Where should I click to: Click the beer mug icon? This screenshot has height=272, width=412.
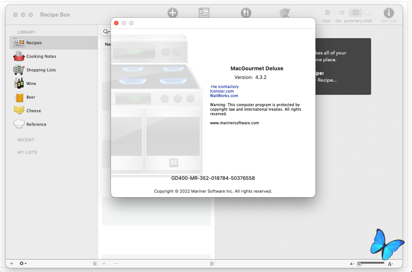click(19, 97)
